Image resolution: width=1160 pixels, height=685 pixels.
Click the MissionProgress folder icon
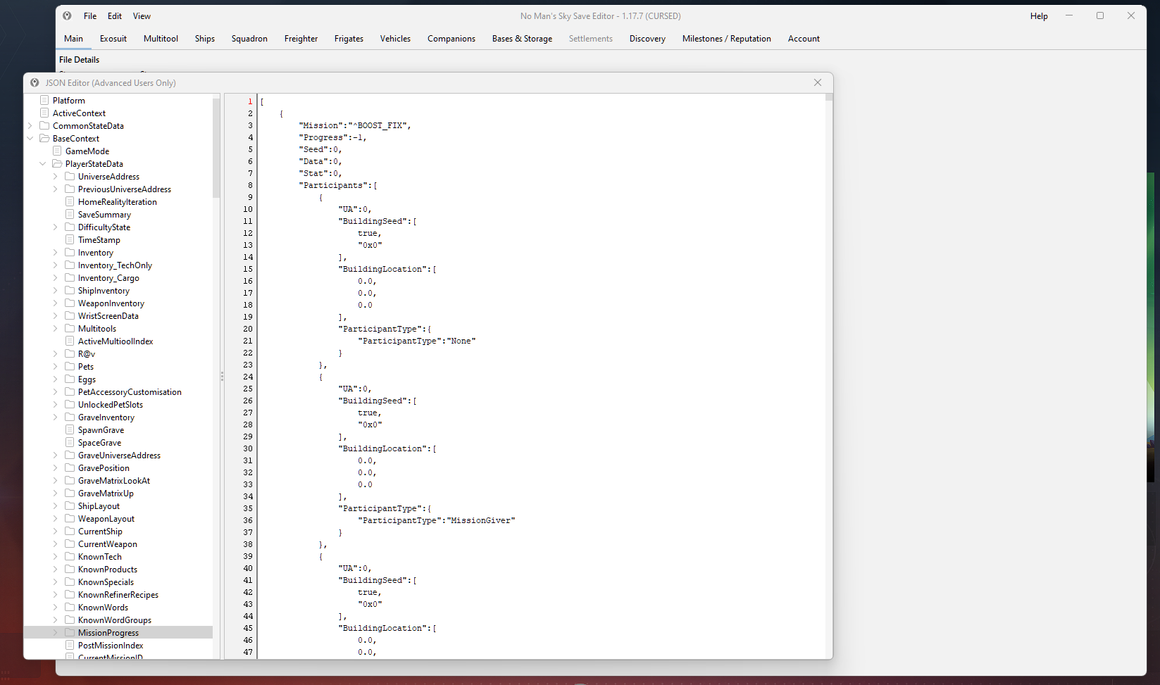(x=70, y=632)
